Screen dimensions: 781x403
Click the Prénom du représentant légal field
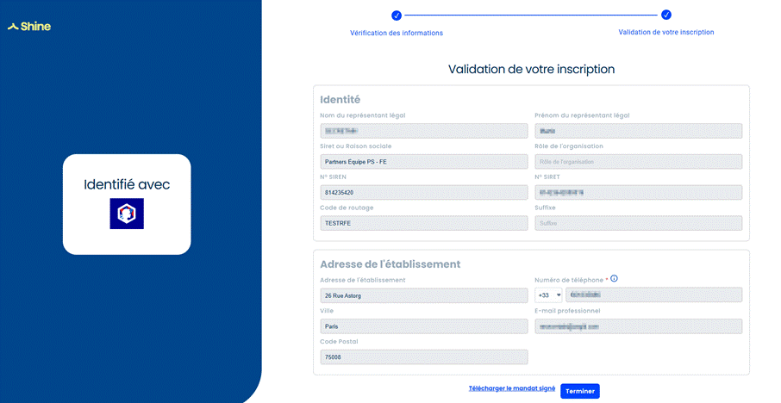pyautogui.click(x=639, y=131)
